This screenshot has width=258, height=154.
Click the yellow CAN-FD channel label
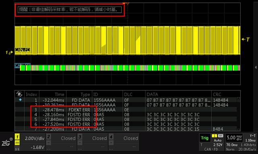coord(23,50)
